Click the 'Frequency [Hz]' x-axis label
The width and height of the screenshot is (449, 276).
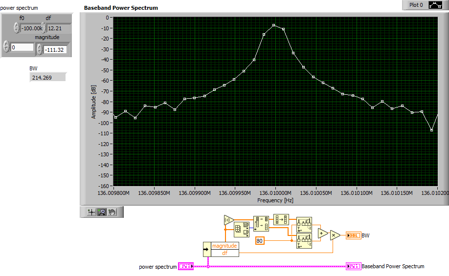(275, 200)
